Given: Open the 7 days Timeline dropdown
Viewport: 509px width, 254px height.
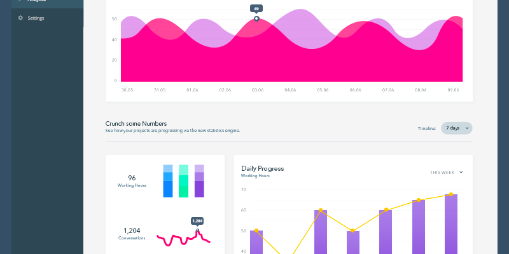Looking at the screenshot, I should click(456, 128).
